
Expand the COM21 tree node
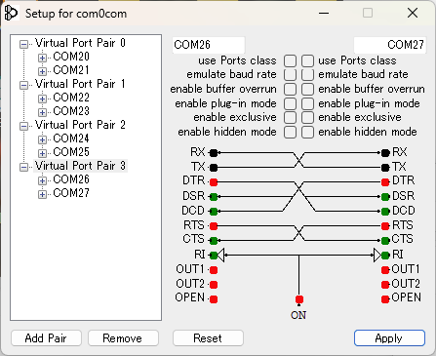pos(42,71)
